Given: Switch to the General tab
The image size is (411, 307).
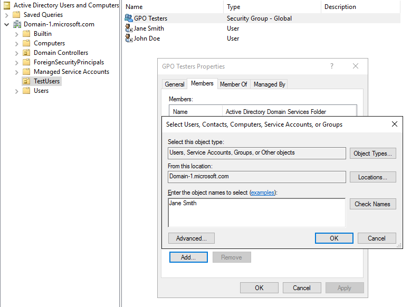Looking at the screenshot, I should (x=175, y=84).
